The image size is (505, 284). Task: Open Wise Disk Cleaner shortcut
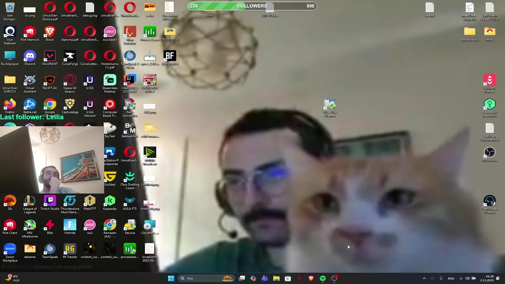[x=330, y=108]
